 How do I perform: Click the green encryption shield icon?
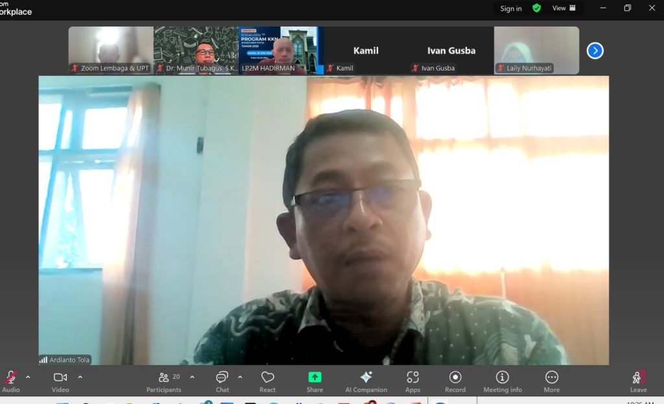click(x=536, y=8)
